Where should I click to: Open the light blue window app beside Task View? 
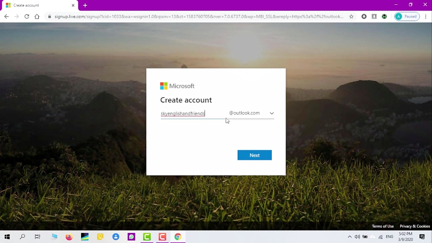pyautogui.click(x=54, y=237)
